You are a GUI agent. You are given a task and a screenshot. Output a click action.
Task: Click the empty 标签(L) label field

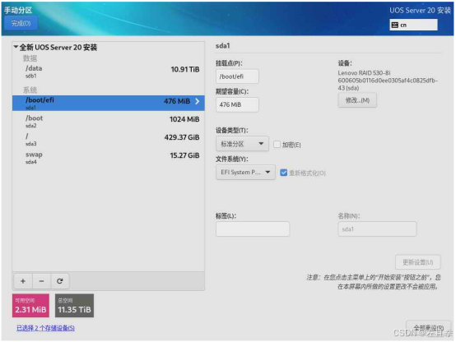click(x=253, y=229)
